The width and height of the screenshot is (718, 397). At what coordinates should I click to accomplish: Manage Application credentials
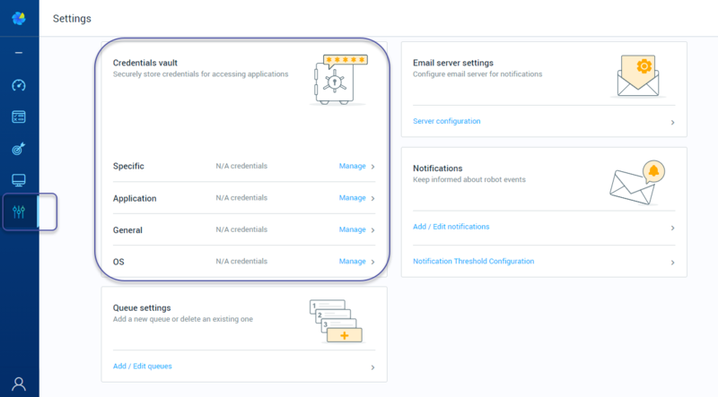[x=352, y=198]
